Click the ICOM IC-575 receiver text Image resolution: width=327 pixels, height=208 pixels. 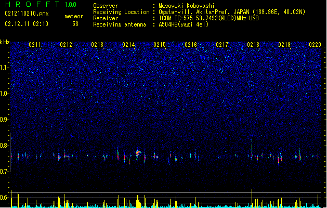[x=208, y=18]
